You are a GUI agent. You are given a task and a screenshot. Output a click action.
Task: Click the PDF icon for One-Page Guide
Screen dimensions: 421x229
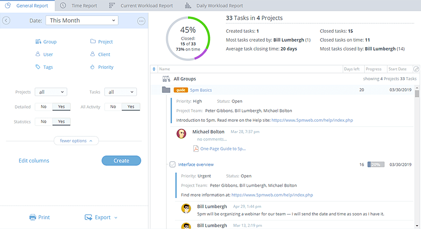pyautogui.click(x=196, y=149)
